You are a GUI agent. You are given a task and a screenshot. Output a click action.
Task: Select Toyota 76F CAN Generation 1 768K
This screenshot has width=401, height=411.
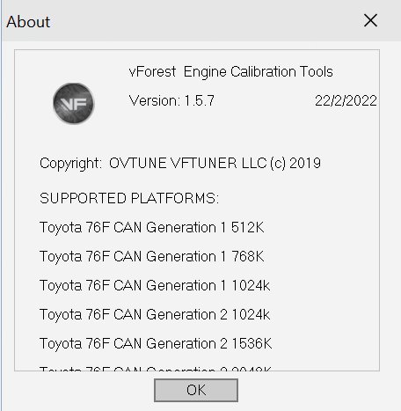tap(151, 256)
